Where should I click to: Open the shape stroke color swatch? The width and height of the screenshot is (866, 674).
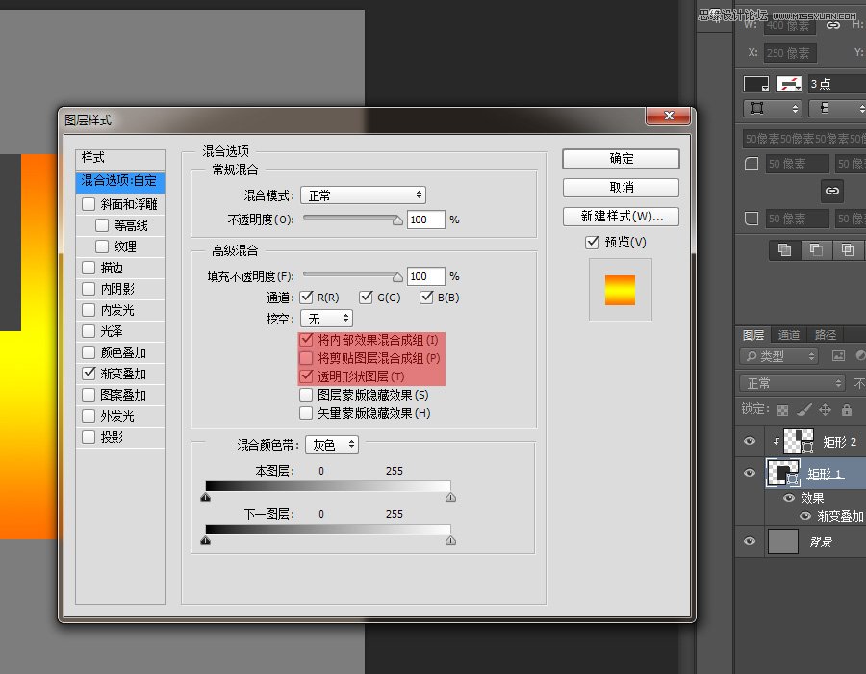(x=789, y=84)
